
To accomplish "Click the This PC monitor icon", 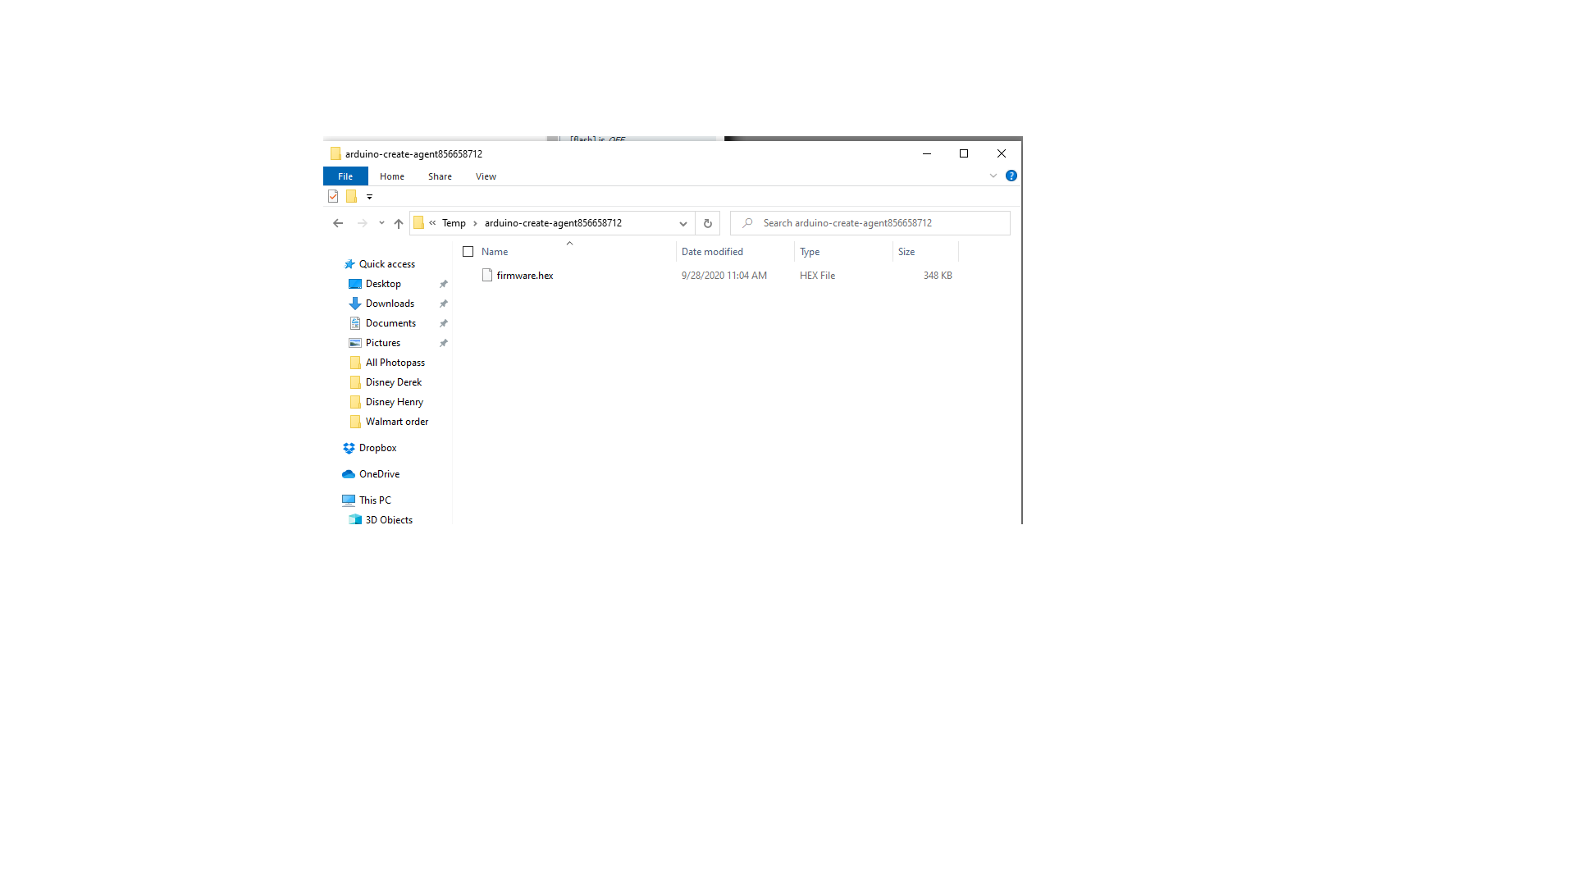I will point(349,500).
